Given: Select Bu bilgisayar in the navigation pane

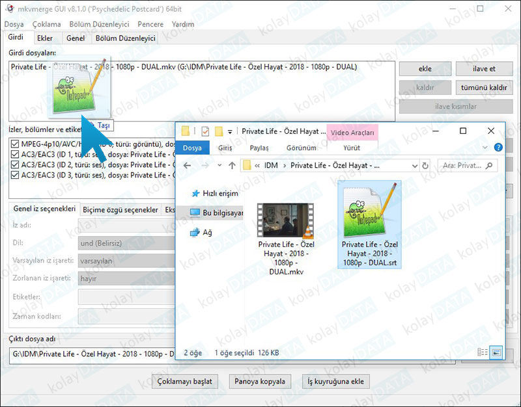Looking at the screenshot, I should tap(222, 213).
